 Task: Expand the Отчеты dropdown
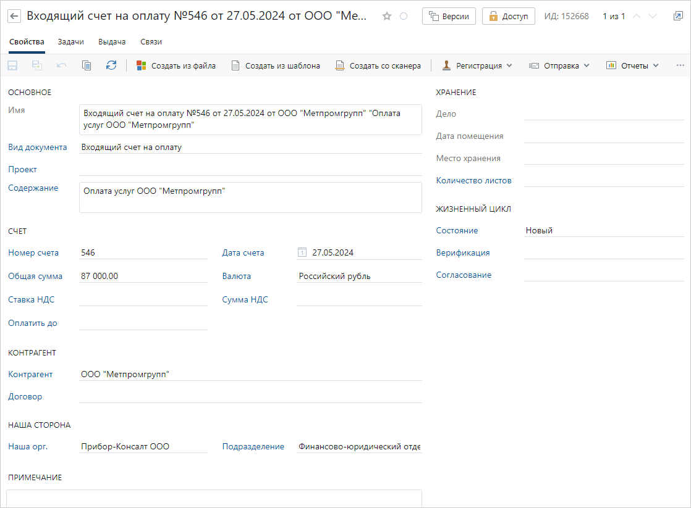point(632,65)
